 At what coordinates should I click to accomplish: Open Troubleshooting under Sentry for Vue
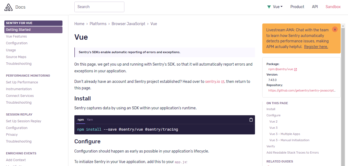[19, 64]
